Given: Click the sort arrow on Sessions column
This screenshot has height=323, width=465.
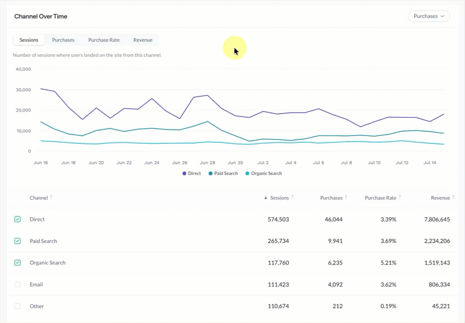Looking at the screenshot, I should point(266,197).
